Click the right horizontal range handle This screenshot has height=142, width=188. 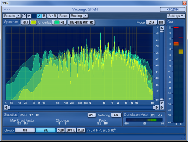(x=154, y=107)
